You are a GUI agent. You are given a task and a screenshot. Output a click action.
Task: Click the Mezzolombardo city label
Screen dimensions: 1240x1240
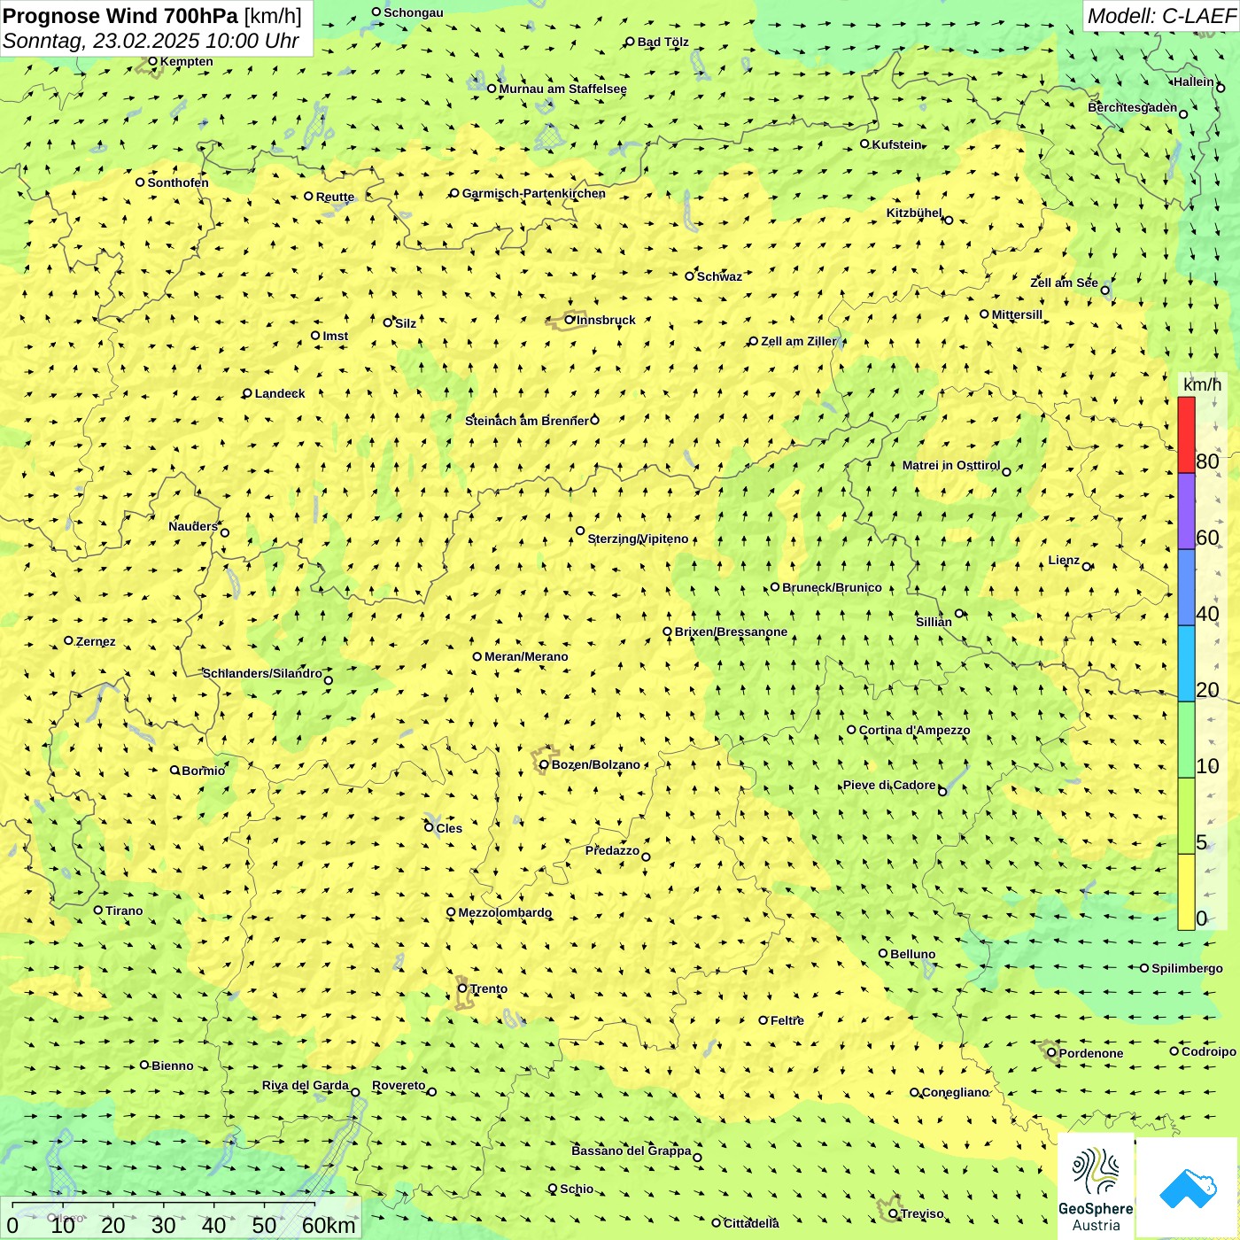click(x=505, y=912)
